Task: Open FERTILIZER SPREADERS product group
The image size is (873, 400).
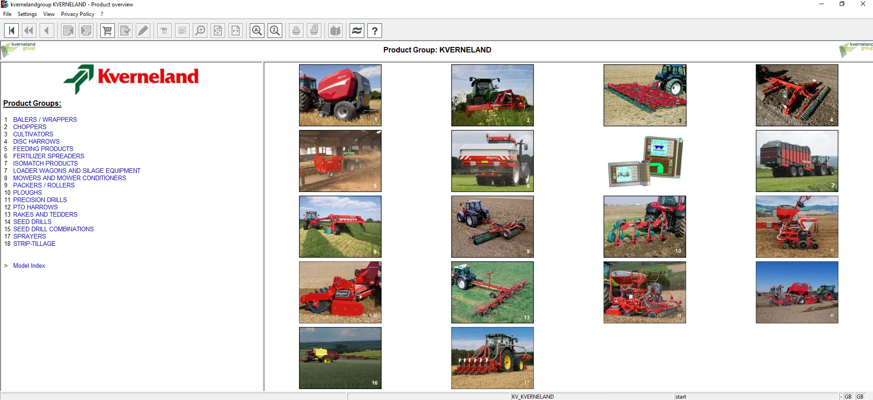Action: pos(49,156)
